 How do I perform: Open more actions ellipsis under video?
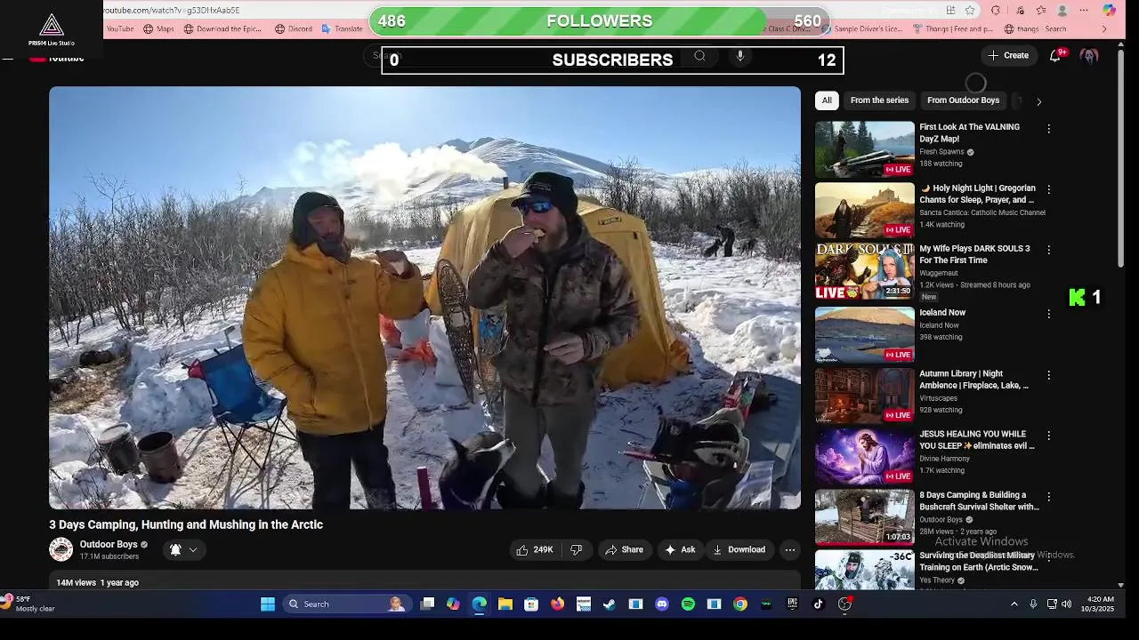(790, 550)
